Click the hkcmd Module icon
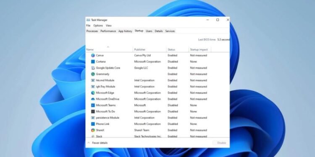The height and width of the screenshot is (157, 315). (93, 80)
